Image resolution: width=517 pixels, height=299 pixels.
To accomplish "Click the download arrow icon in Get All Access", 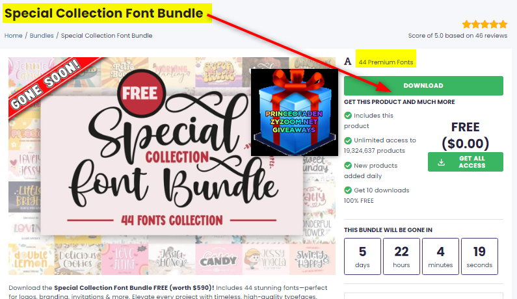I will 441,162.
